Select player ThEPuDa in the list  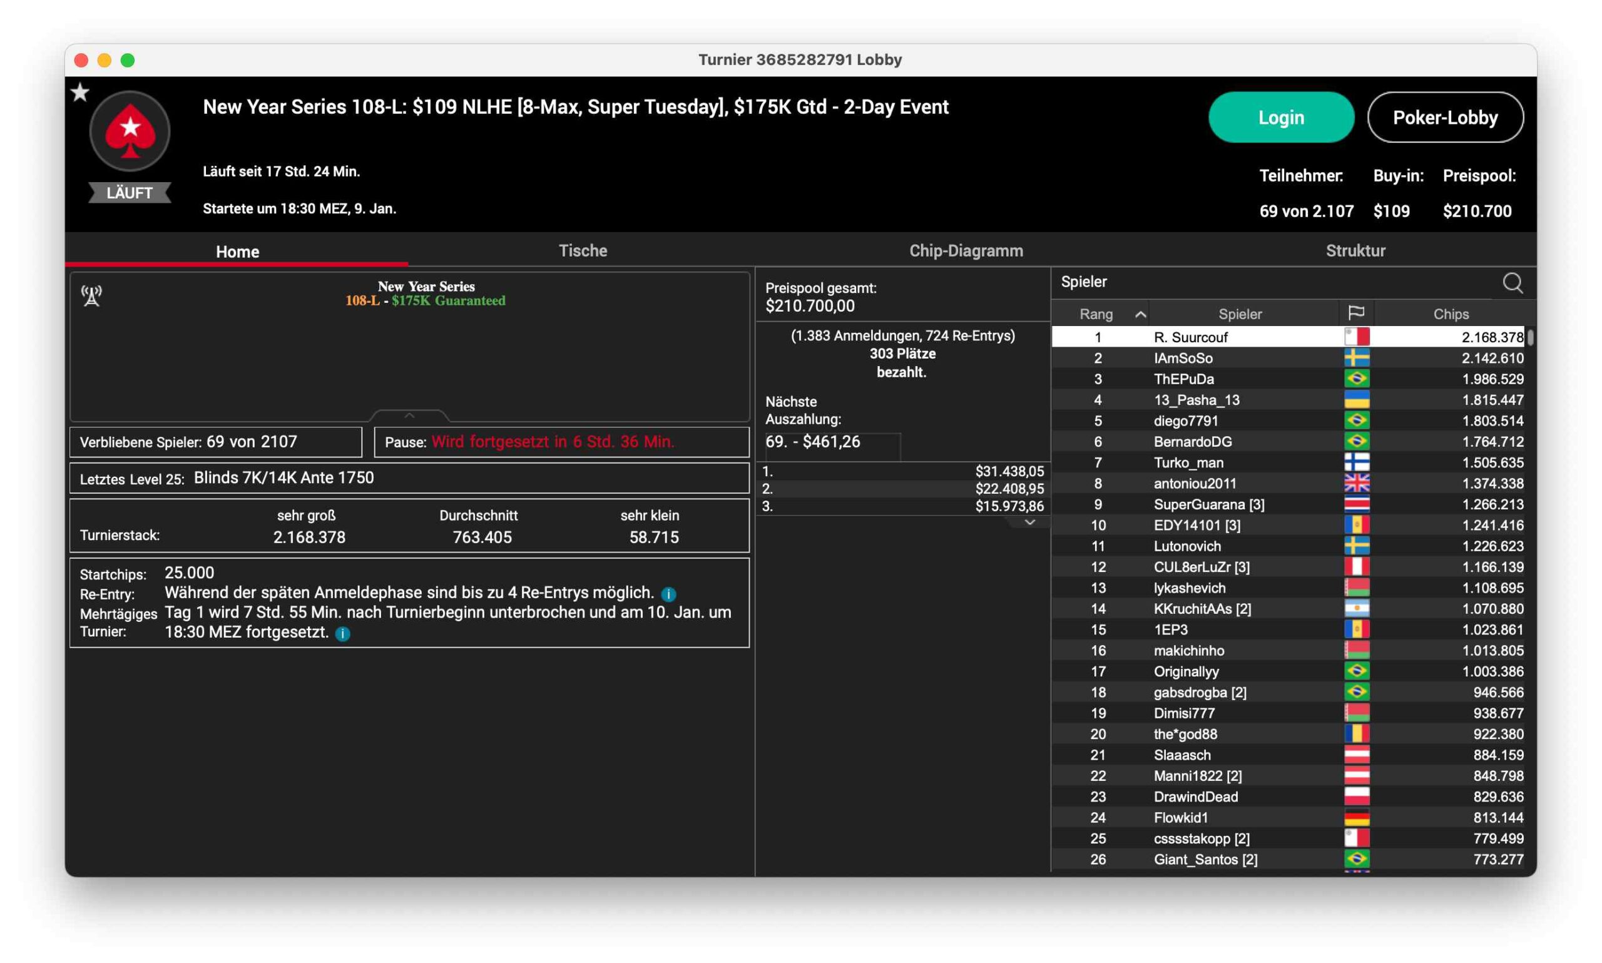click(x=1183, y=379)
